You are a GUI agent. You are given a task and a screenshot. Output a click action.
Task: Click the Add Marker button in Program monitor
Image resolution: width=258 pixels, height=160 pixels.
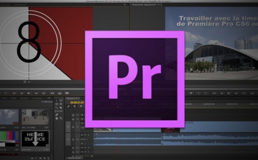[191, 93]
